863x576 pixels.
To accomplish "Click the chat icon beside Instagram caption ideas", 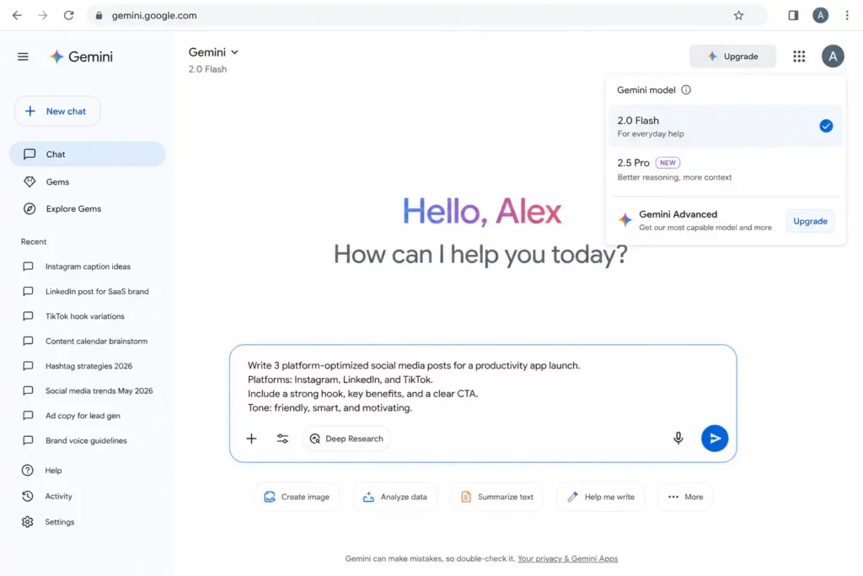I will [28, 266].
